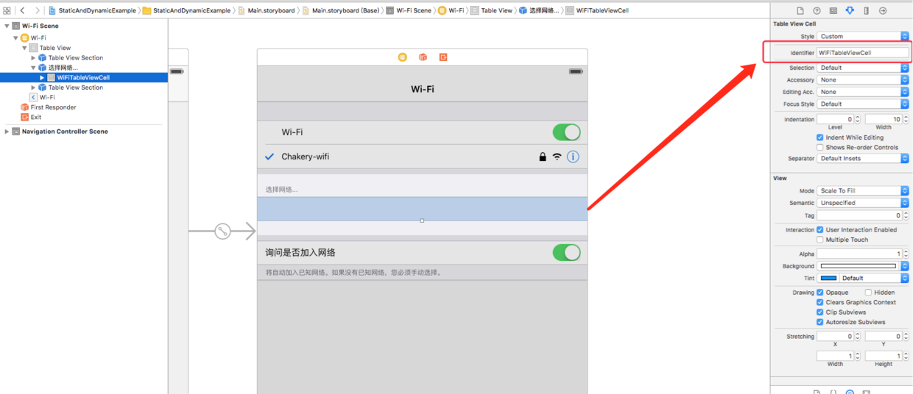Uncheck User Interaction Enabled

point(820,229)
